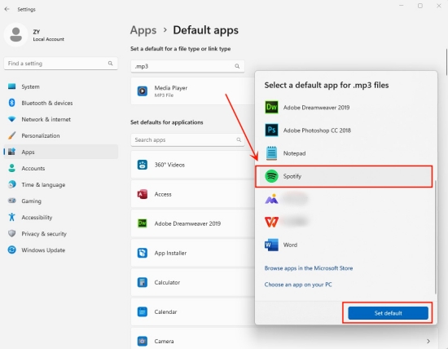The image size is (448, 349).
Task: Click the Settings back arrow icon
Action: pyautogui.click(x=7, y=9)
